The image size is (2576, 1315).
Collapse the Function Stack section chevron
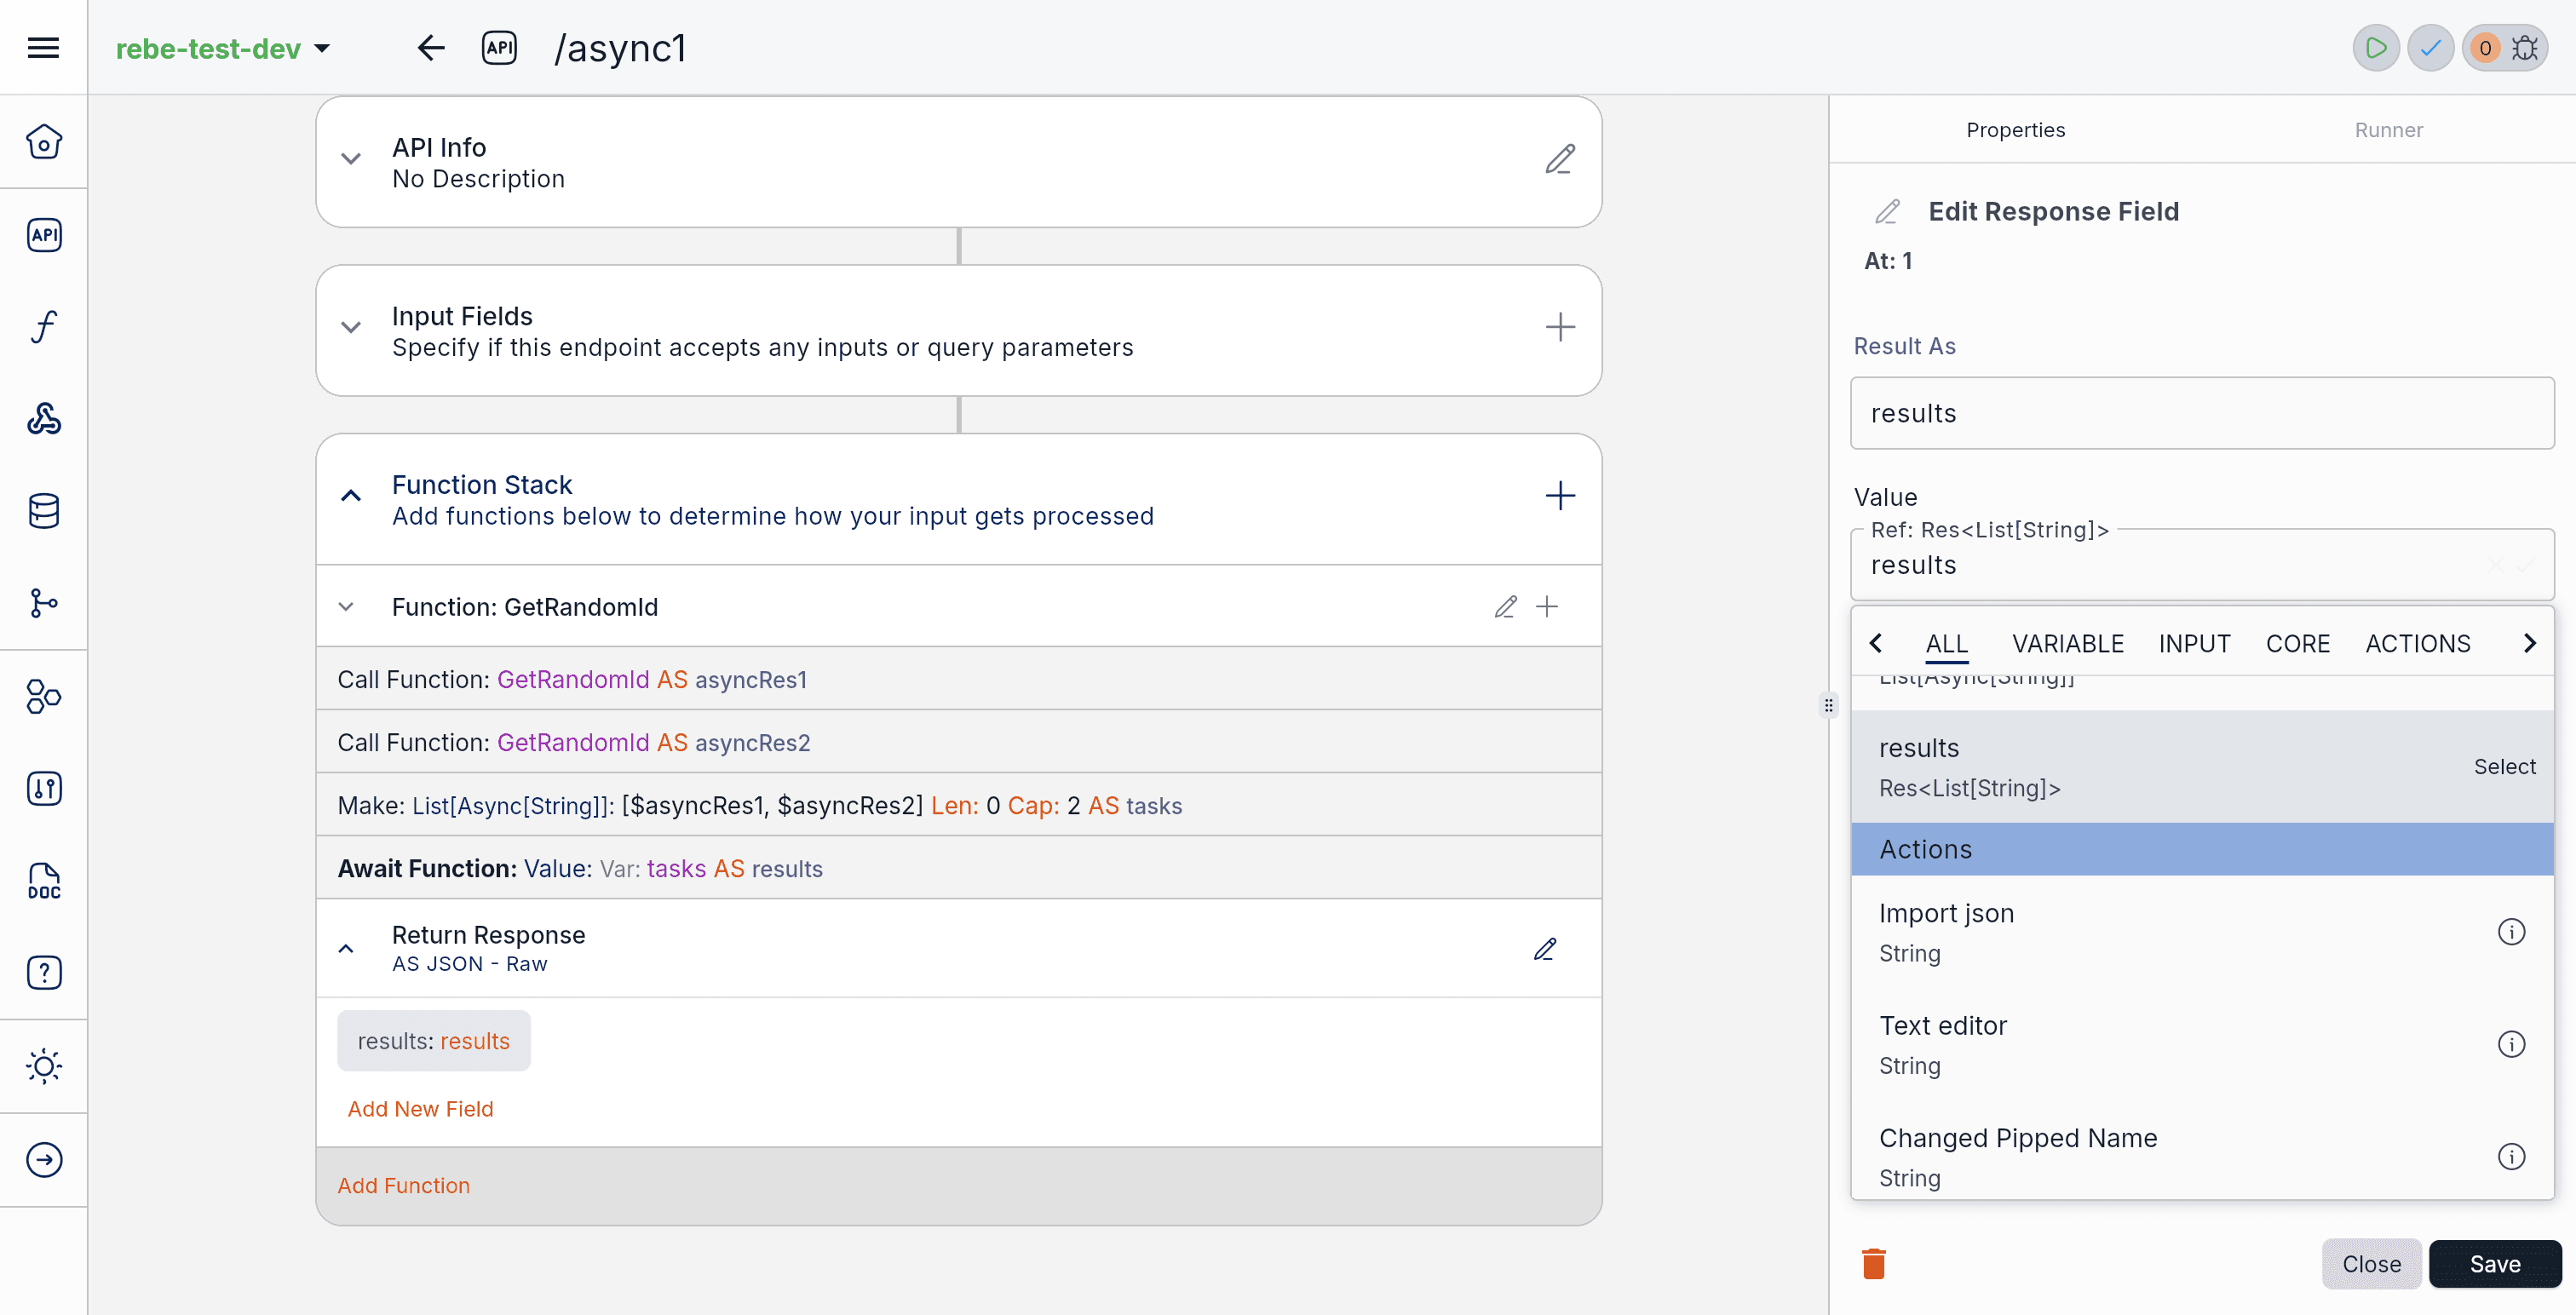tap(350, 495)
